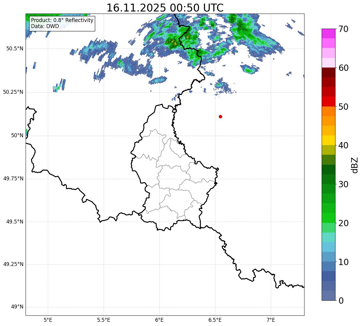Viewport: 362px width, 326px height.
Task: Click the colorbar tick value 20
Action: coord(343,223)
